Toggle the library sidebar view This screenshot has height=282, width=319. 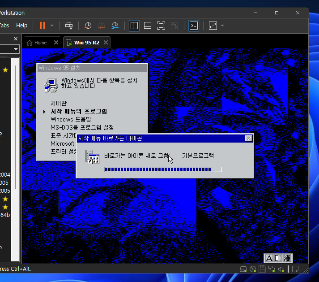[134, 26]
